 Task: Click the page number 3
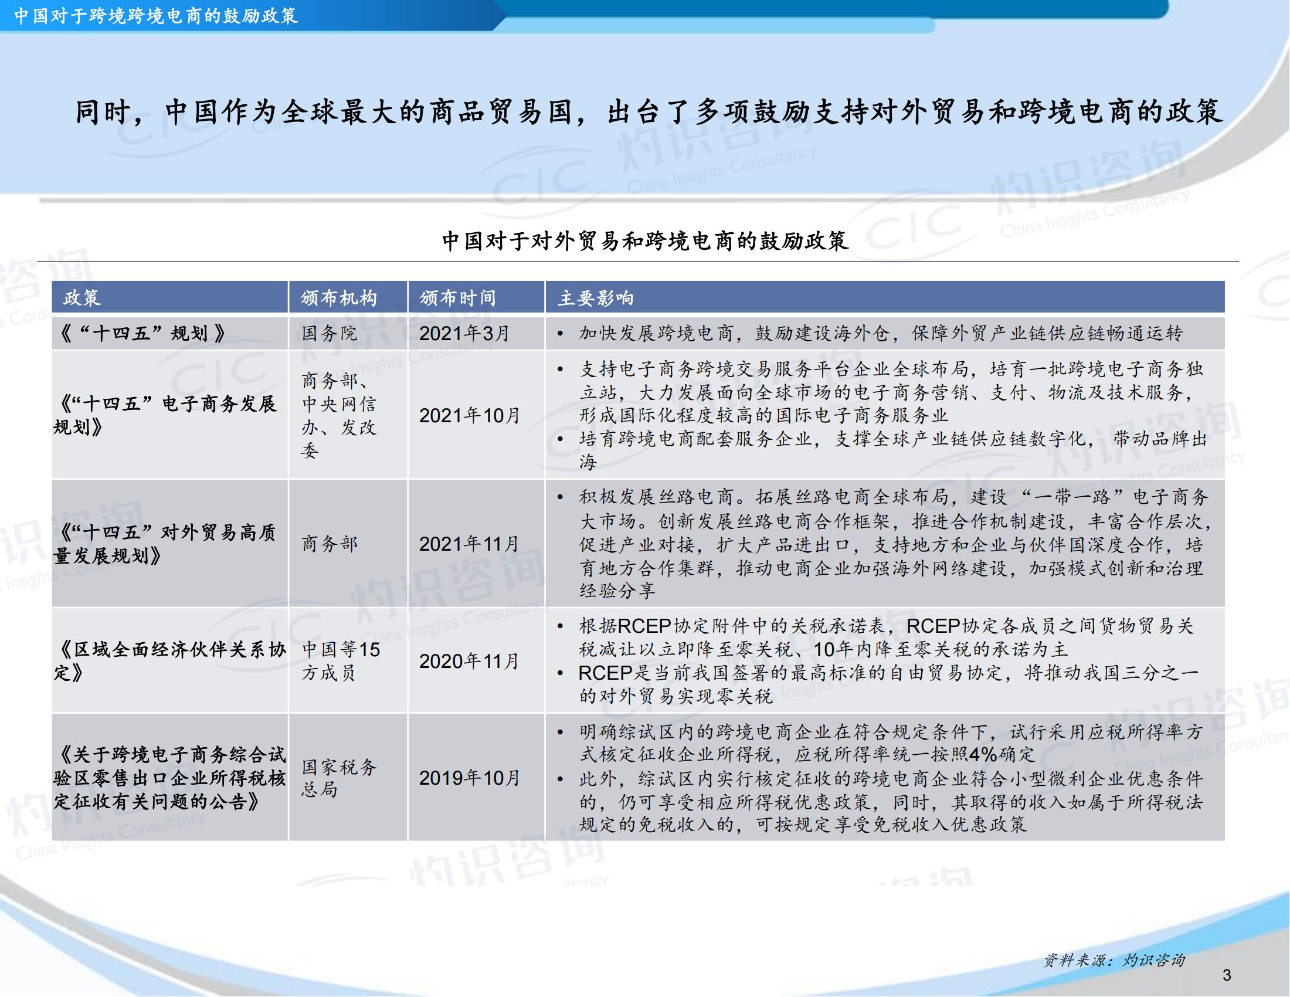coord(1227,975)
